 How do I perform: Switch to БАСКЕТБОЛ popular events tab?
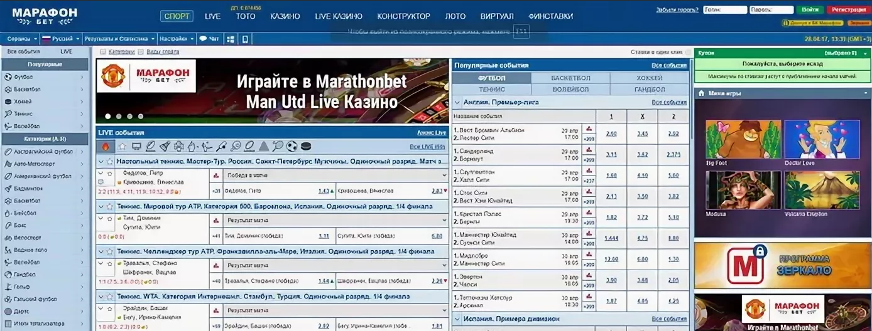pyautogui.click(x=570, y=78)
